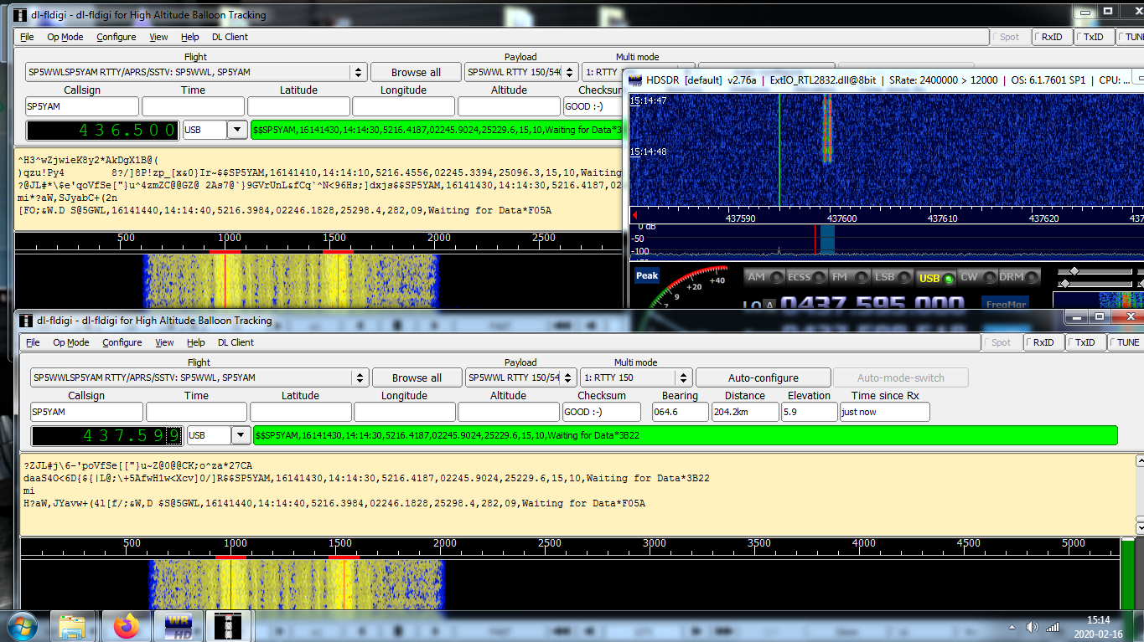Click the bottom window's received-text scrollbar
The image size is (1144, 642).
click(1139, 494)
